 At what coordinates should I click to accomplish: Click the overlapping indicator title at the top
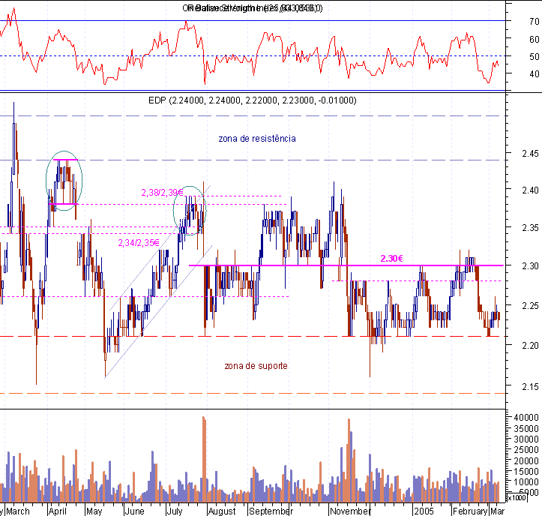(x=253, y=8)
